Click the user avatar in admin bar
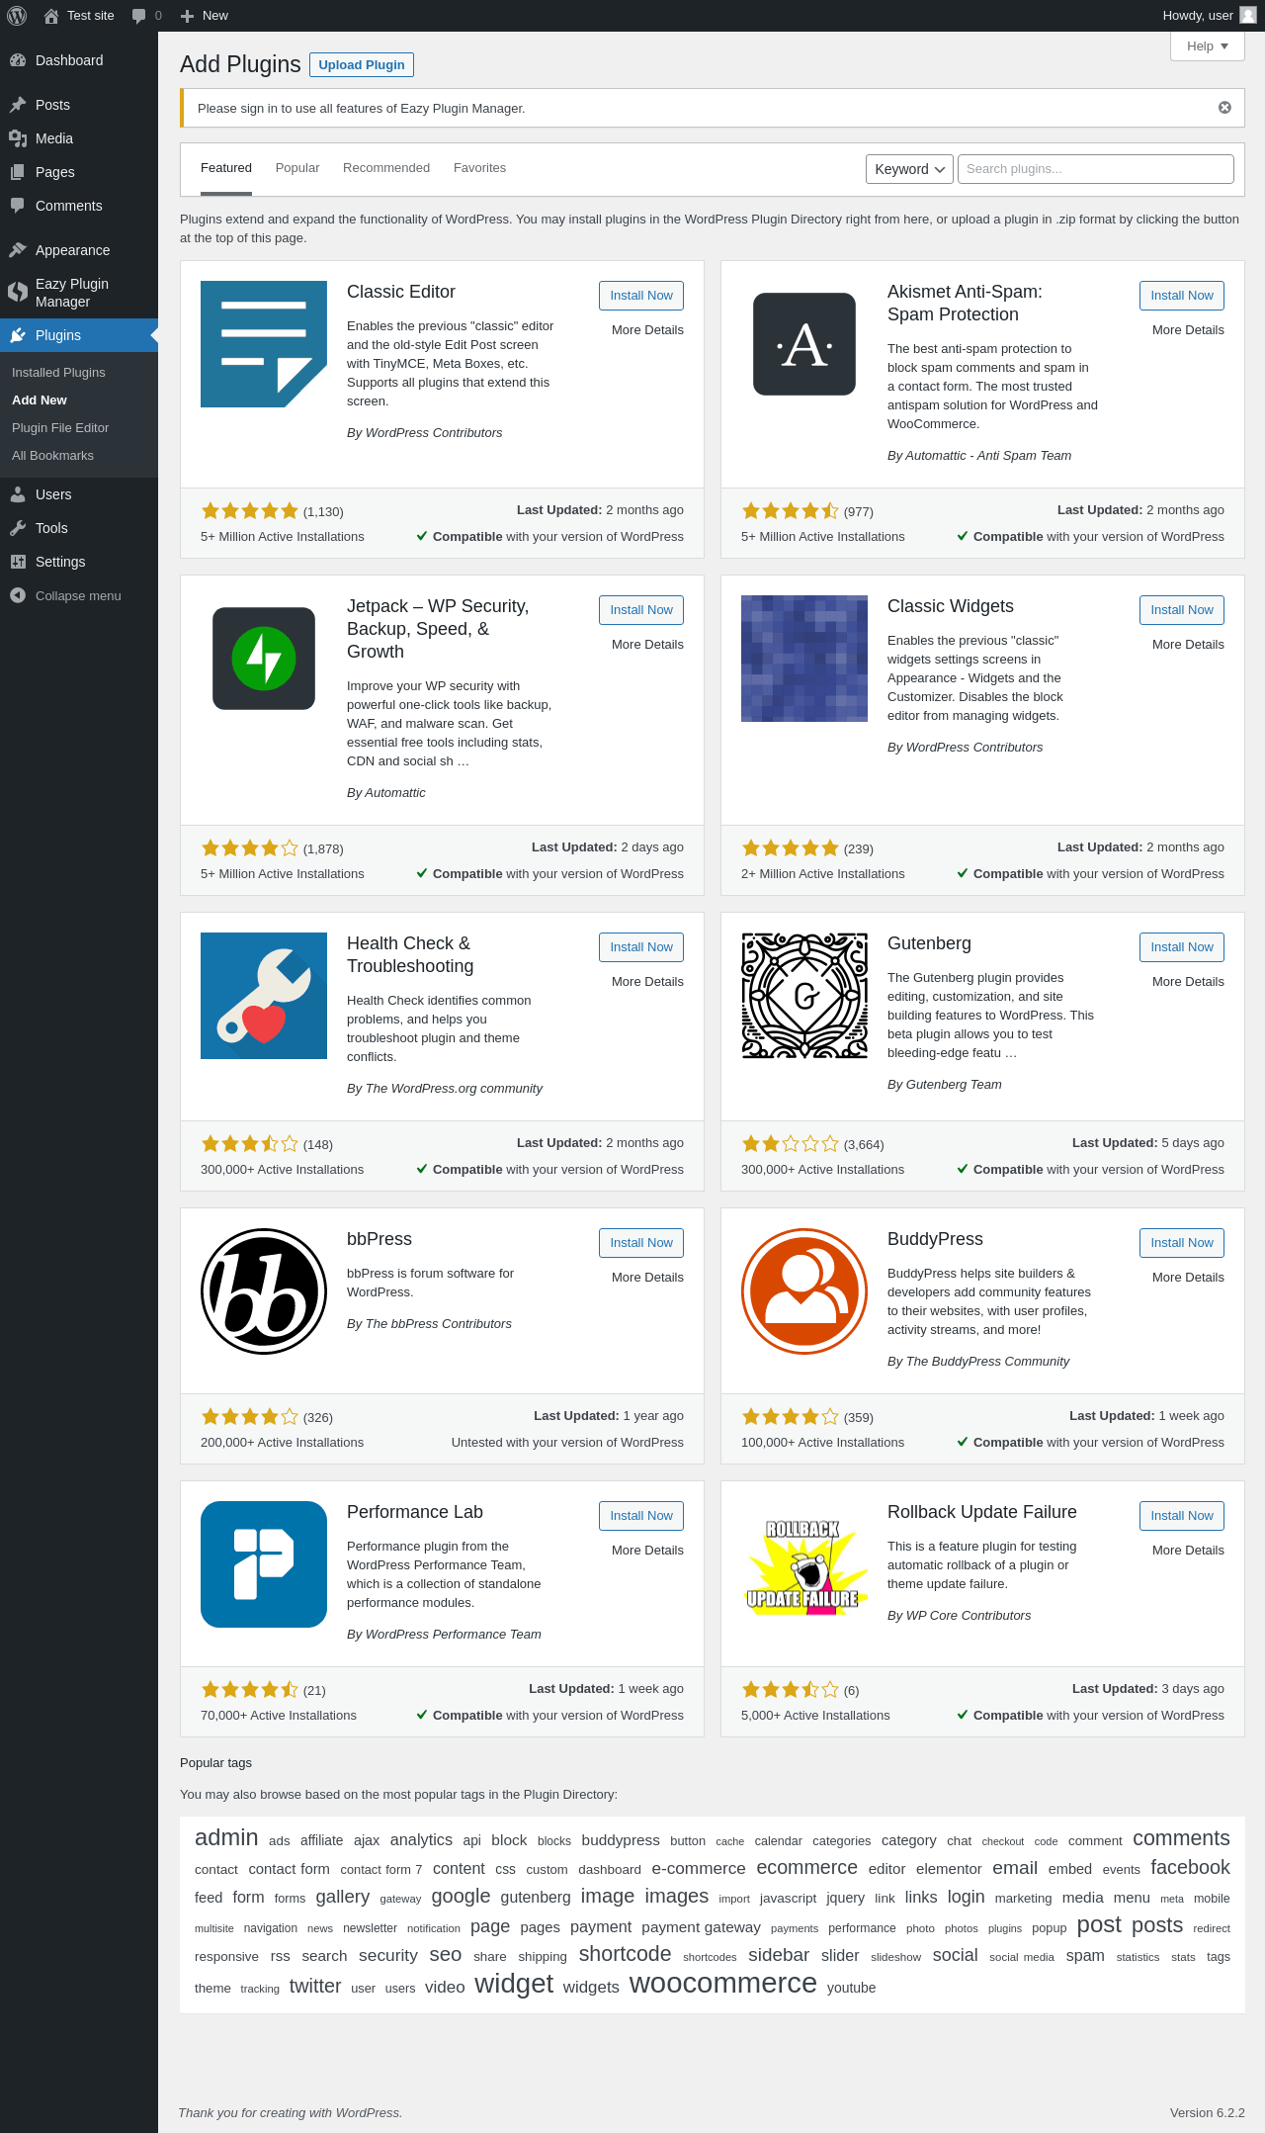 point(1248,15)
